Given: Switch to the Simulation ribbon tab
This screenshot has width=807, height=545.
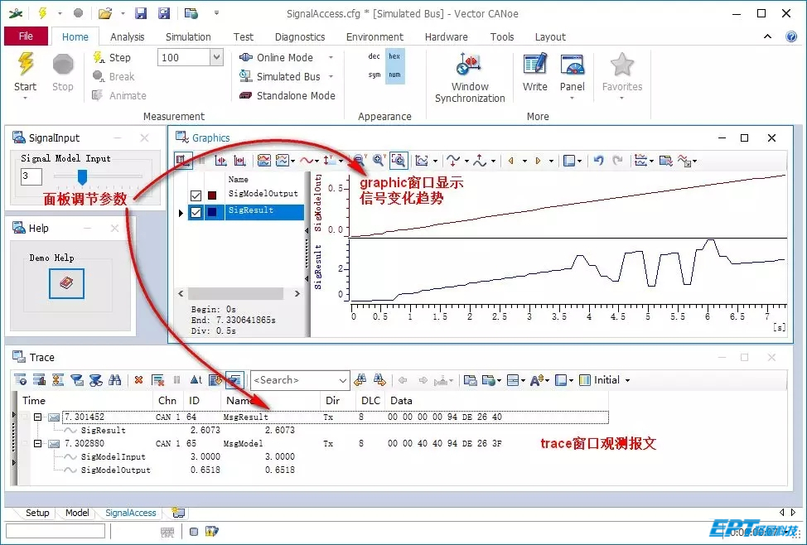Looking at the screenshot, I should coord(188,36).
